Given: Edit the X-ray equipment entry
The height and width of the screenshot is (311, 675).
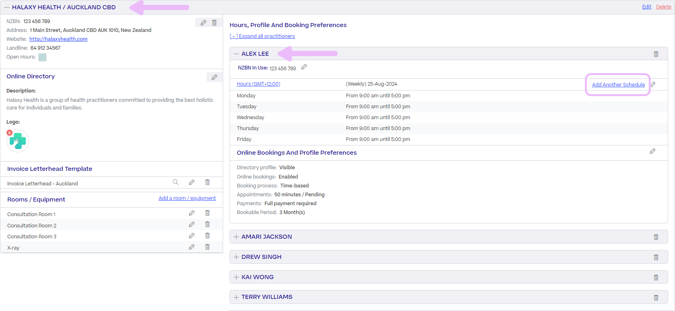Looking at the screenshot, I should point(192,247).
